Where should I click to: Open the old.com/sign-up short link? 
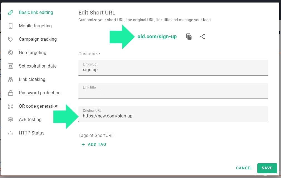click(157, 36)
